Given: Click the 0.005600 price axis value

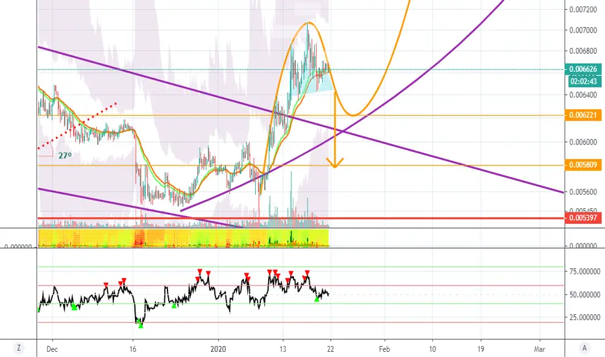Looking at the screenshot, I should pos(583,192).
